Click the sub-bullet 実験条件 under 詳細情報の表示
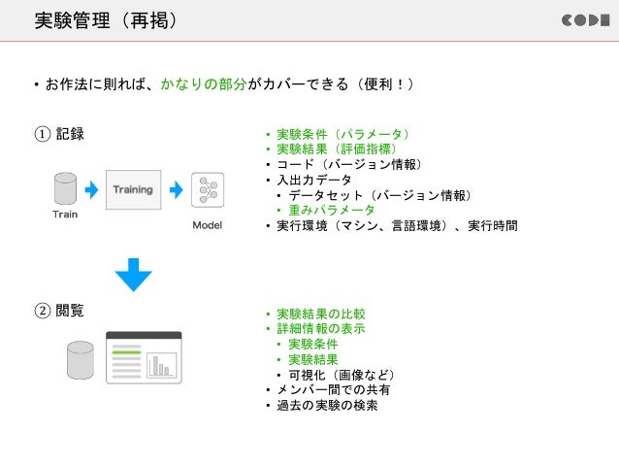The width and height of the screenshot is (619, 465). pyautogui.click(x=313, y=344)
